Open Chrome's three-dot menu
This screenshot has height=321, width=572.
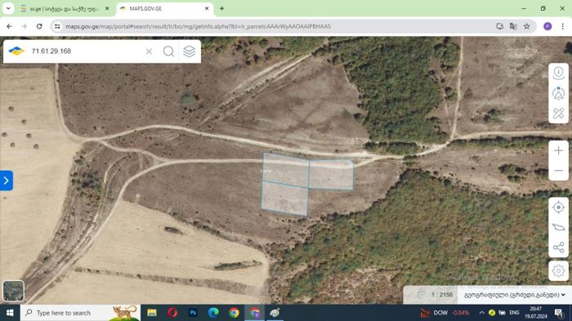click(562, 26)
